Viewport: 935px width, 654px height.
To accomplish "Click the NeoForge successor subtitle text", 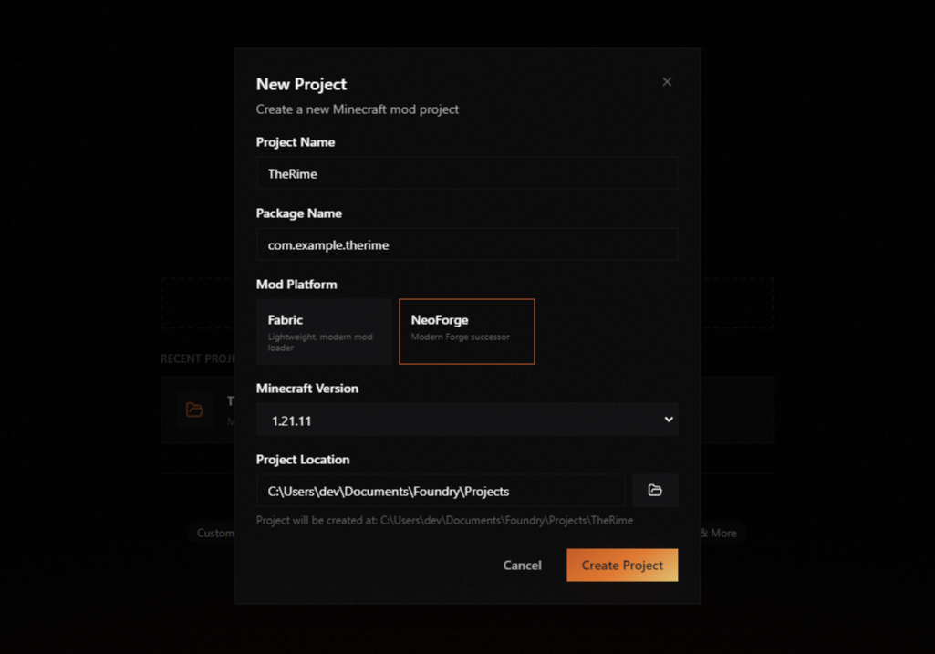I will coord(461,336).
